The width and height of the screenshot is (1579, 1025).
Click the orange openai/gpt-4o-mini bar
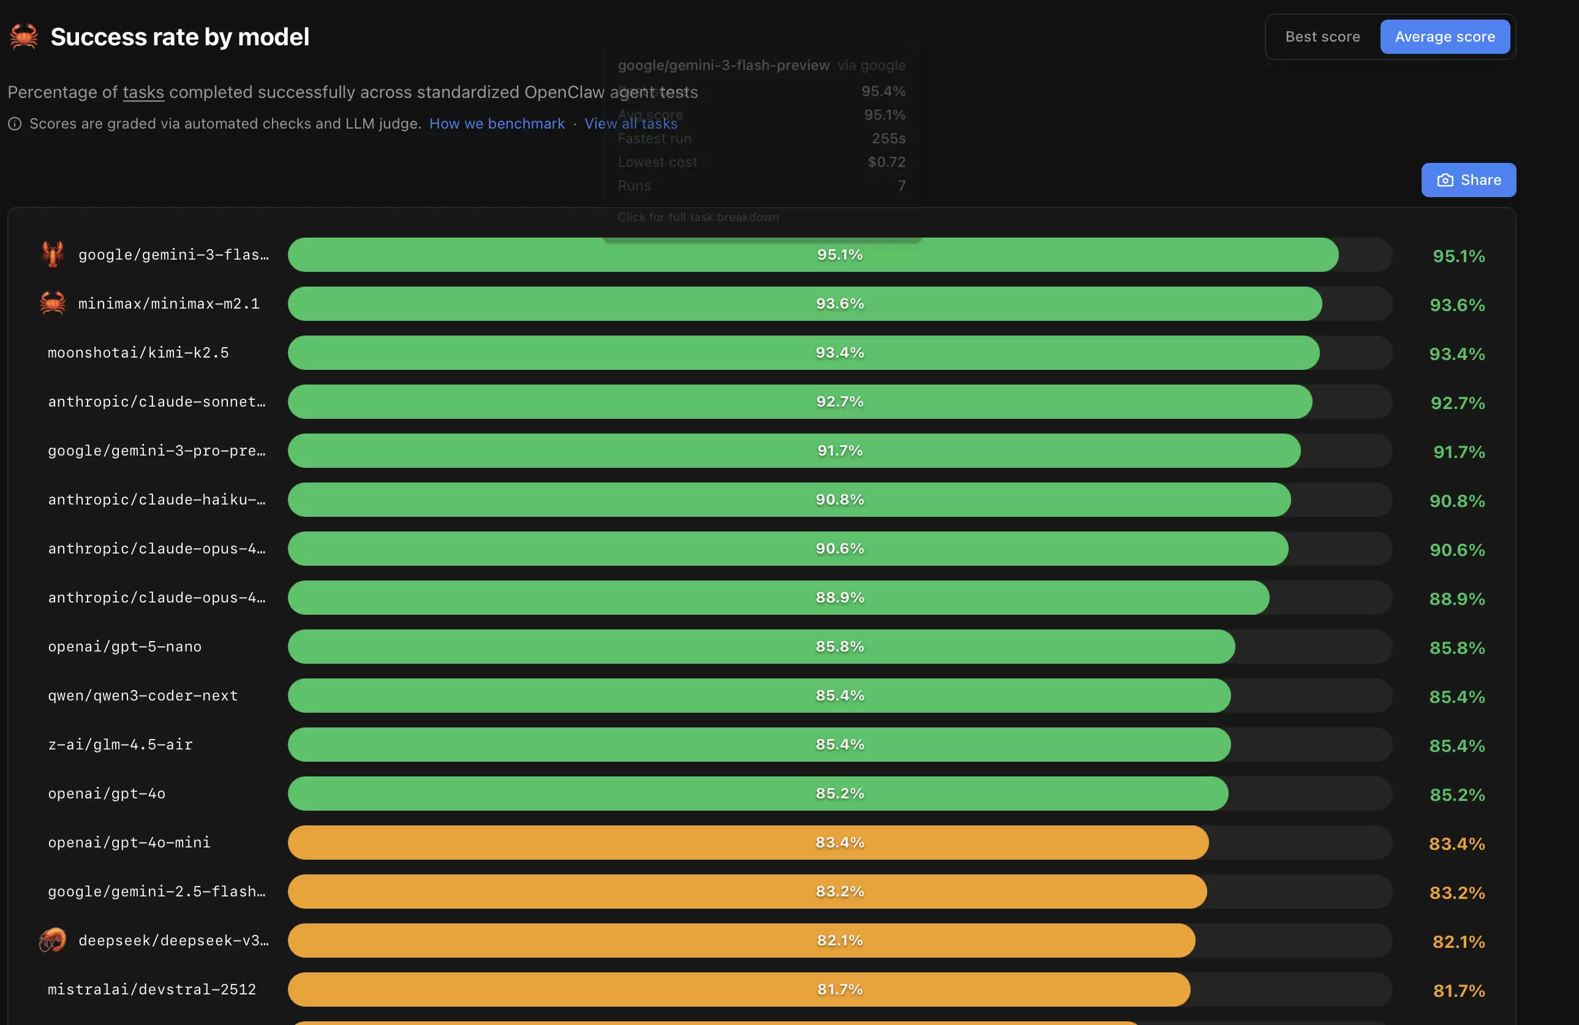point(747,843)
